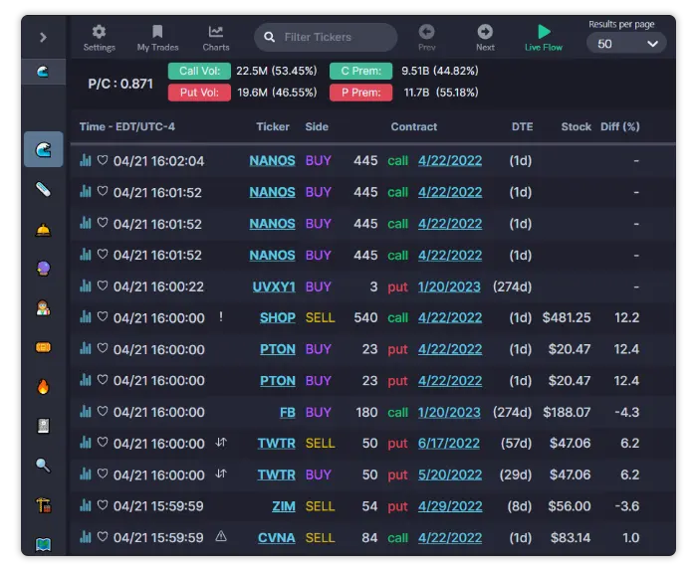Open My Trades bookmark

tap(157, 38)
